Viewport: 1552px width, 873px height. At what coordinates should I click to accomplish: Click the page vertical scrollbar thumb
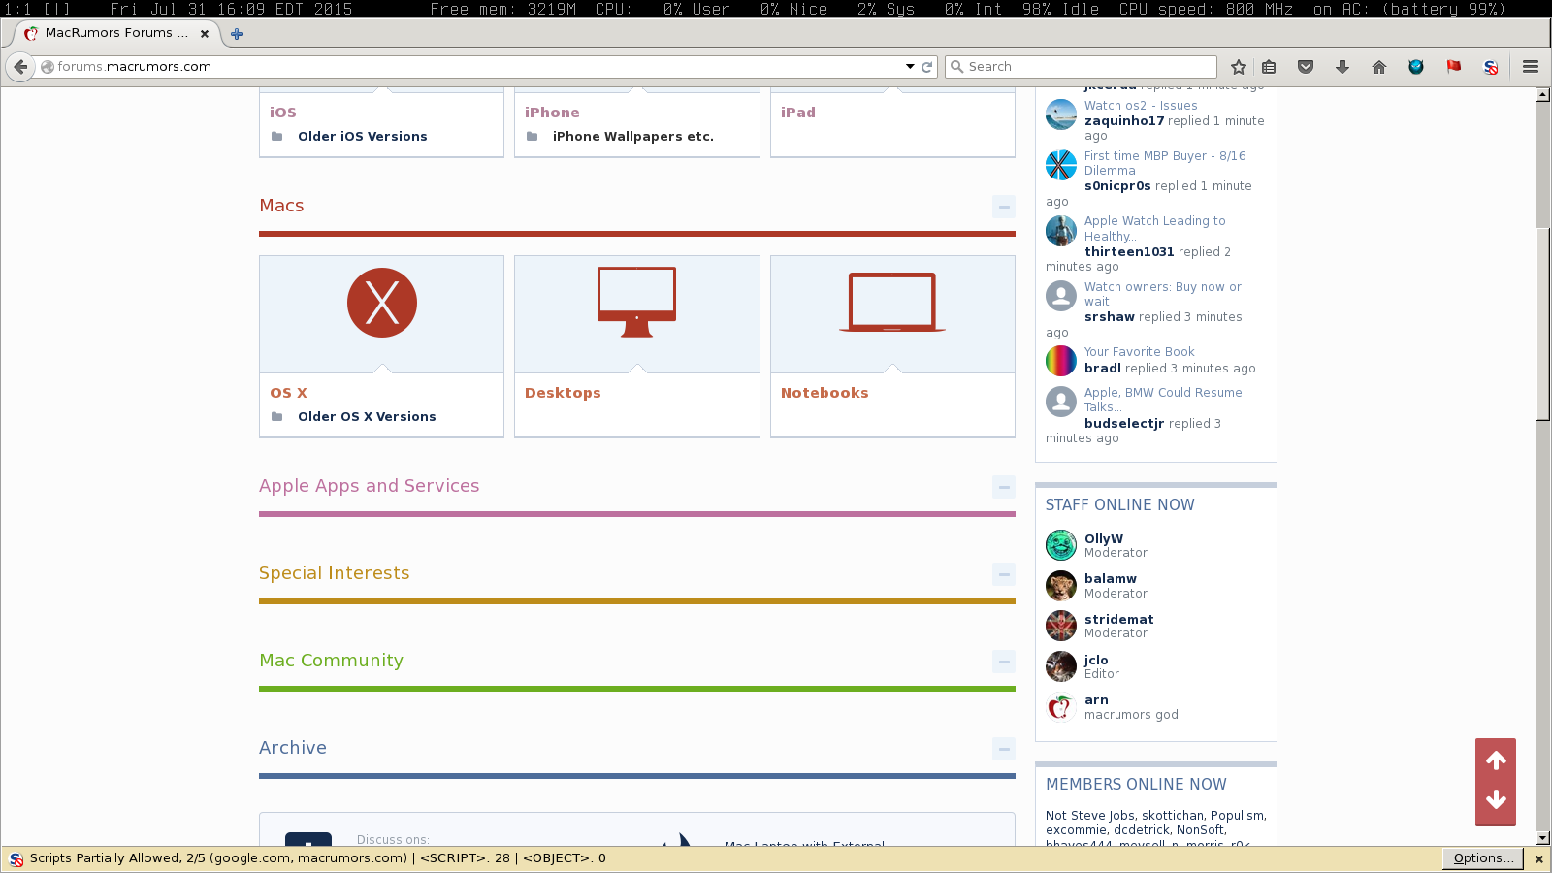(x=1542, y=323)
